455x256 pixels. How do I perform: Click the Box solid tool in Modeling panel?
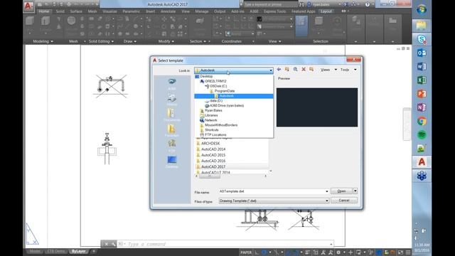click(x=30, y=21)
